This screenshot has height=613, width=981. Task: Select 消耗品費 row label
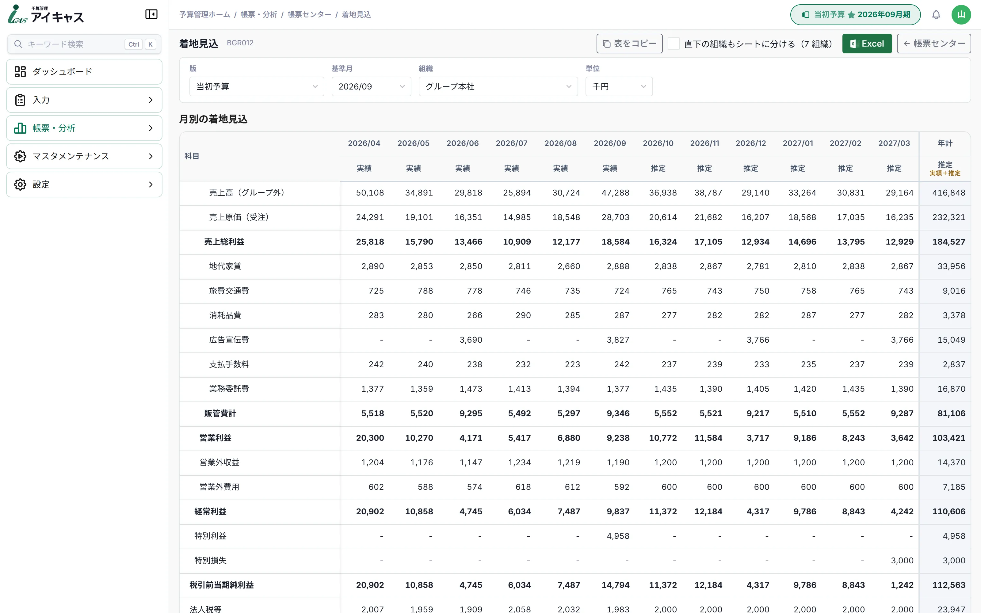225,315
